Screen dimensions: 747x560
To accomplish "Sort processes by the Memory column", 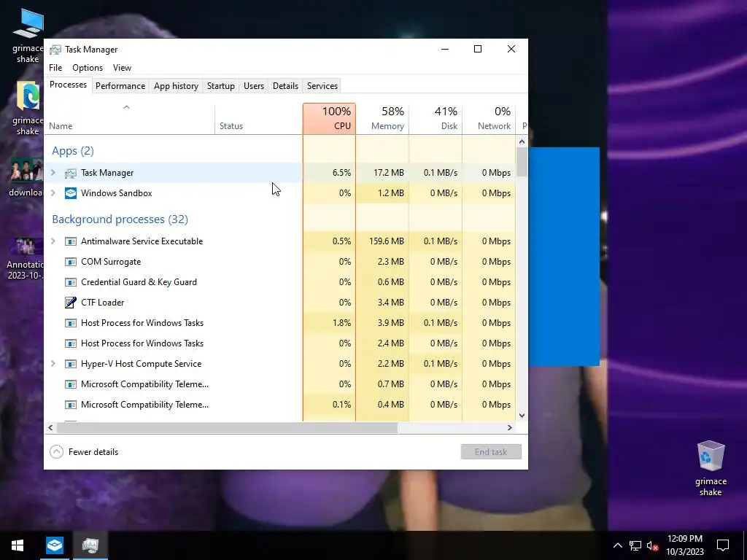I will [382, 119].
